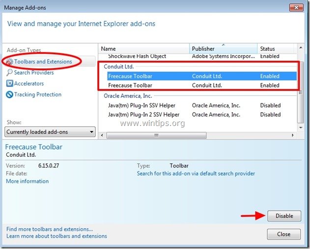Click the Accelerators arrow icon
Viewport: 310px width, 249px height.
pos(9,83)
